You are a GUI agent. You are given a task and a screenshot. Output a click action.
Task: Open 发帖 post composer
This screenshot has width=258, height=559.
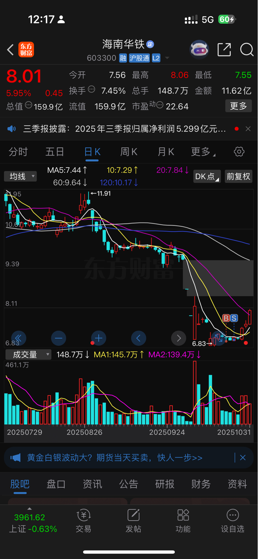[133, 521]
